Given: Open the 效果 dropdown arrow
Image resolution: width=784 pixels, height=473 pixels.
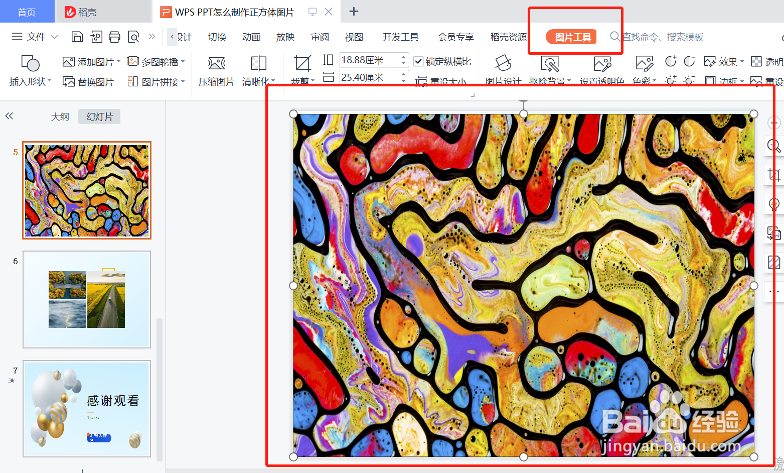Looking at the screenshot, I should [742, 61].
